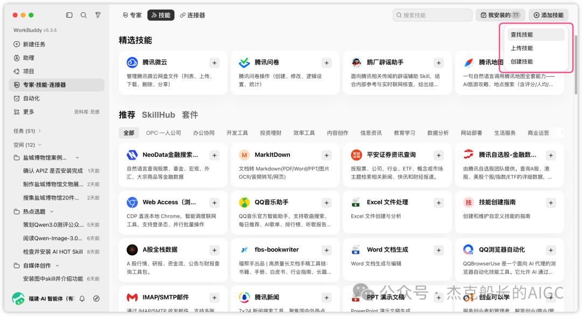Collapse the 自媒体创作 folder
The image size is (582, 316).
point(57,265)
